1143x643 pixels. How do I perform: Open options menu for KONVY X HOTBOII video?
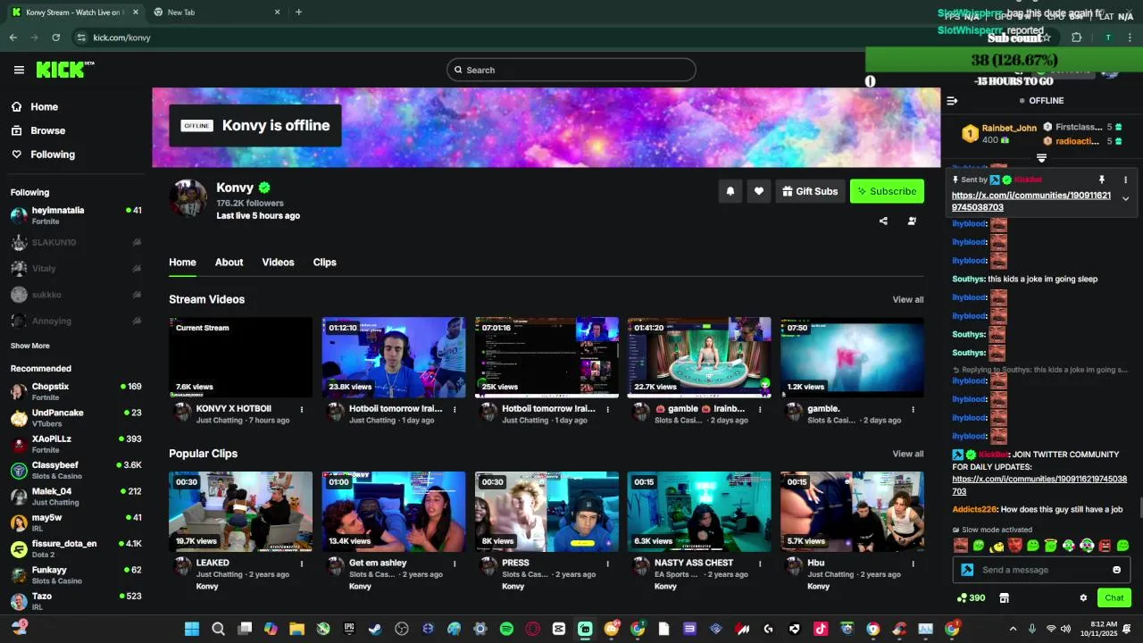302,410
